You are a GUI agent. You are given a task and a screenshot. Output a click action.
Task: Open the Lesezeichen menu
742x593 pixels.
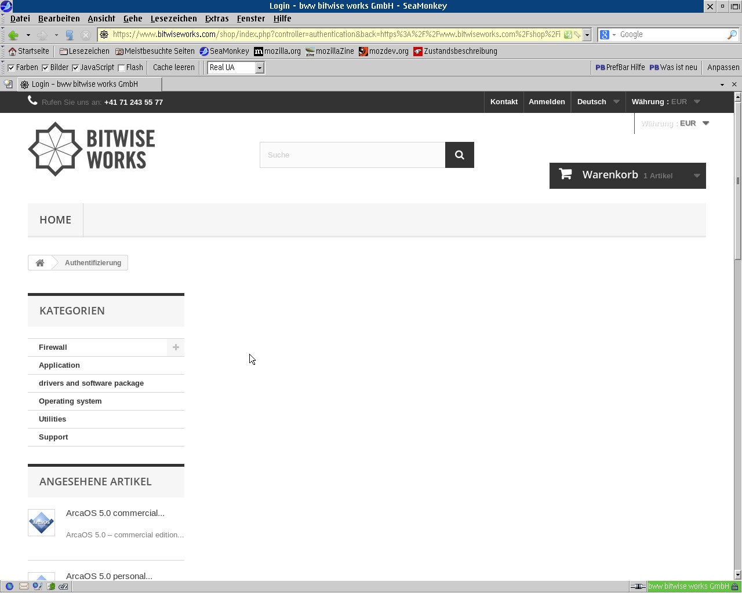[x=174, y=19]
